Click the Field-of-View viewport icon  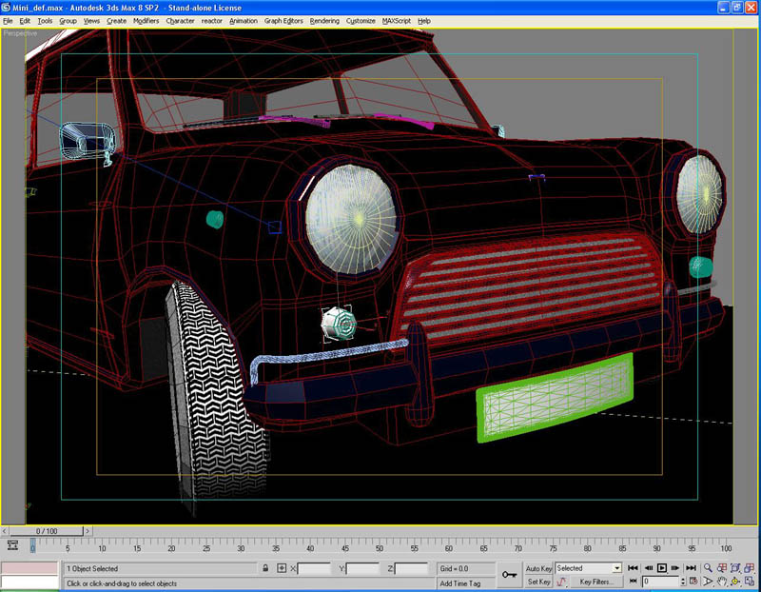click(x=709, y=582)
